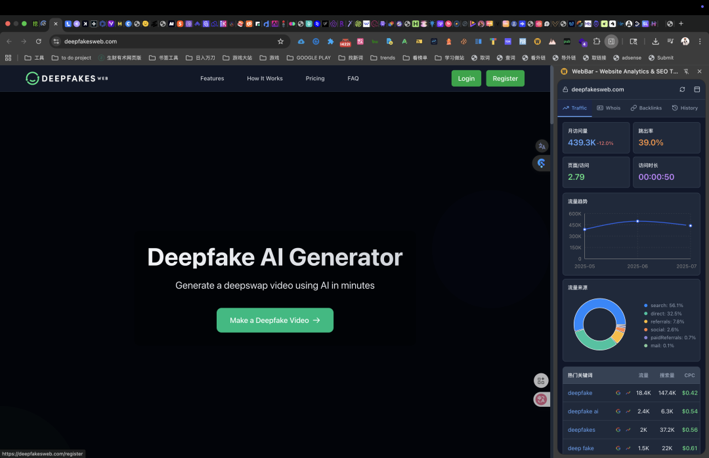This screenshot has height=458, width=709.
Task: Switch to the Traffic tab in WebBar
Action: (574, 108)
